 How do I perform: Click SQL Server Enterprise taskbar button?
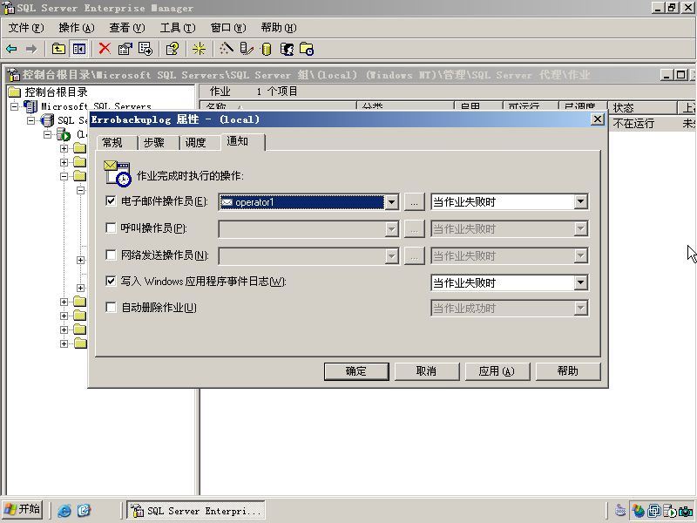pos(197,510)
